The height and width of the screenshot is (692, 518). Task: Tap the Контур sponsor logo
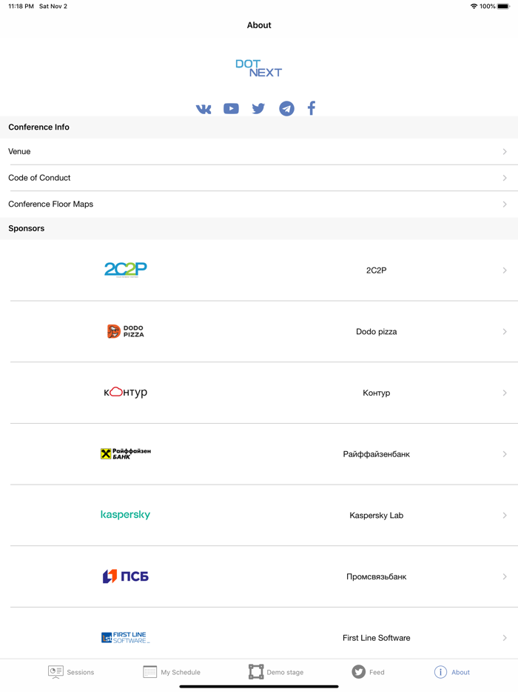click(126, 393)
